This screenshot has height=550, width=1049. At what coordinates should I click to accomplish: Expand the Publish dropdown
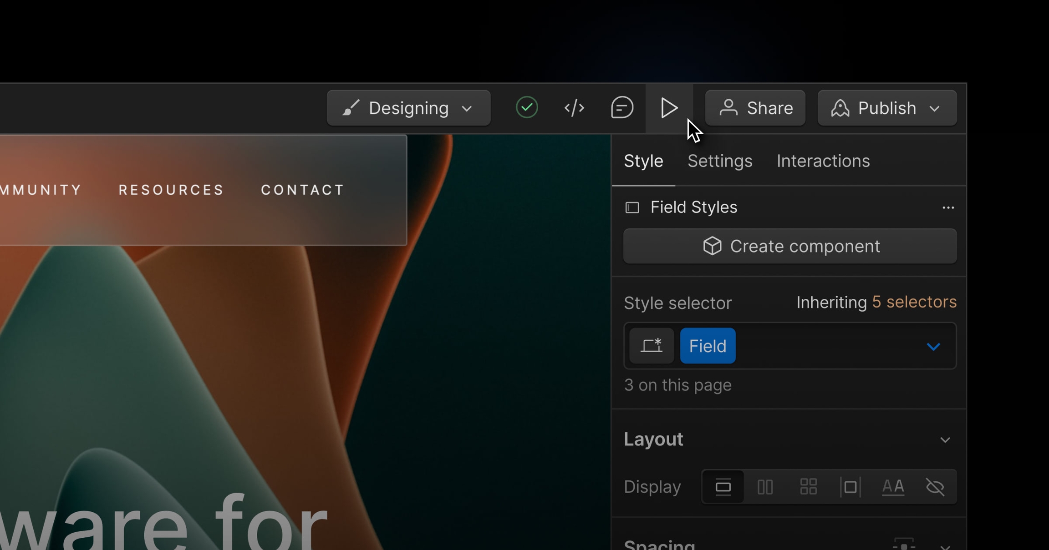pos(935,109)
